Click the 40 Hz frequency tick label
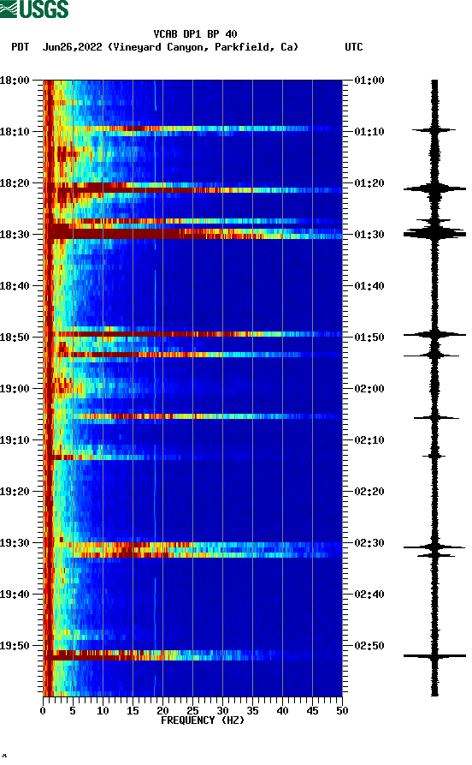472x765 pixels. pyautogui.click(x=282, y=711)
